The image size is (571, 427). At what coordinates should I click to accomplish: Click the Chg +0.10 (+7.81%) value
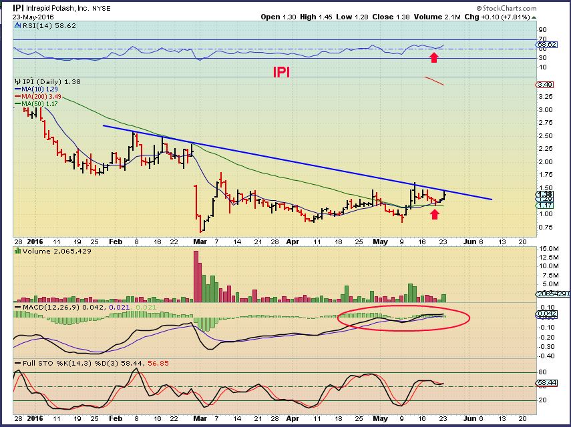click(x=497, y=17)
